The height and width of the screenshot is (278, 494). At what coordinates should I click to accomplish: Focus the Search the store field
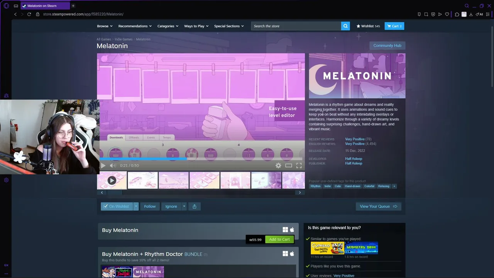296,26
